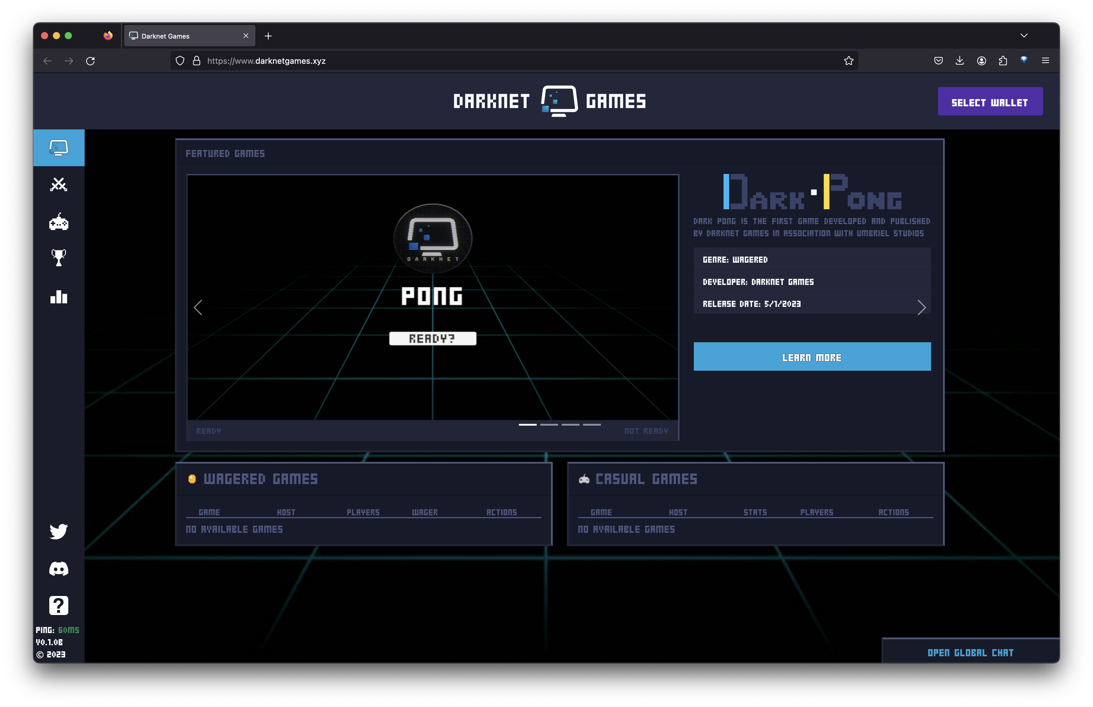Show site security padlock info
Image resolution: width=1093 pixels, height=707 pixels.
tap(197, 61)
